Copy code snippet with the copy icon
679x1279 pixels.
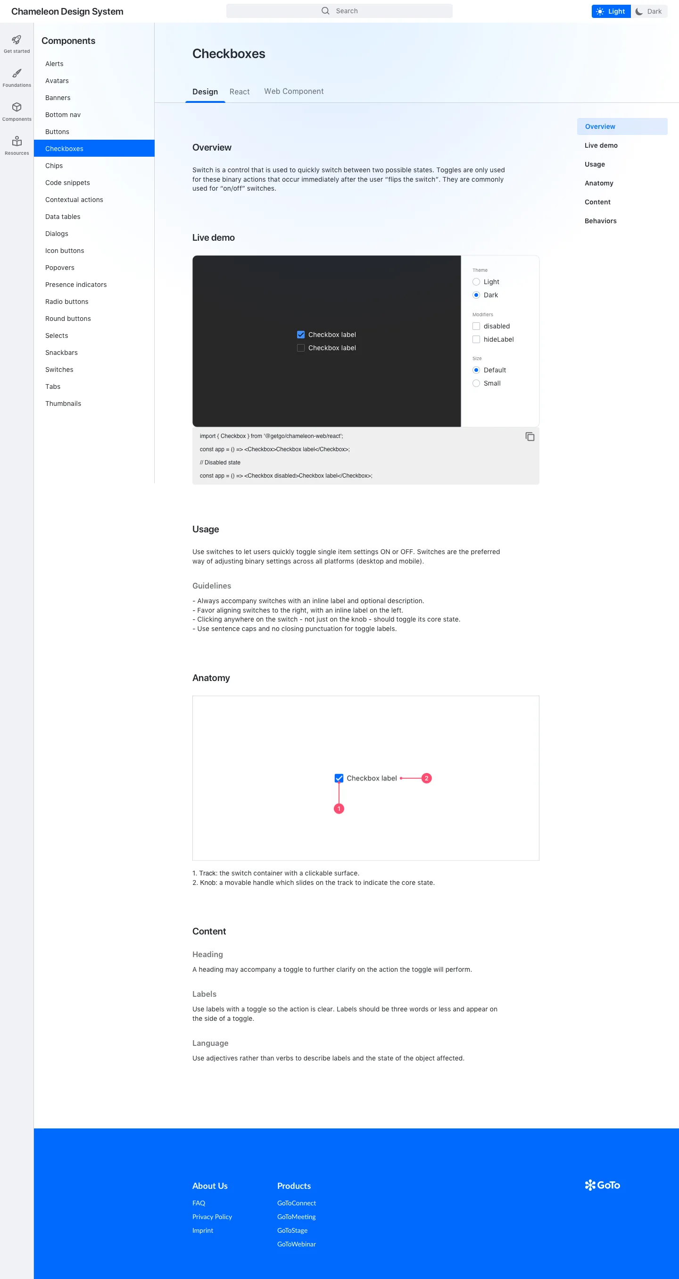coord(530,437)
